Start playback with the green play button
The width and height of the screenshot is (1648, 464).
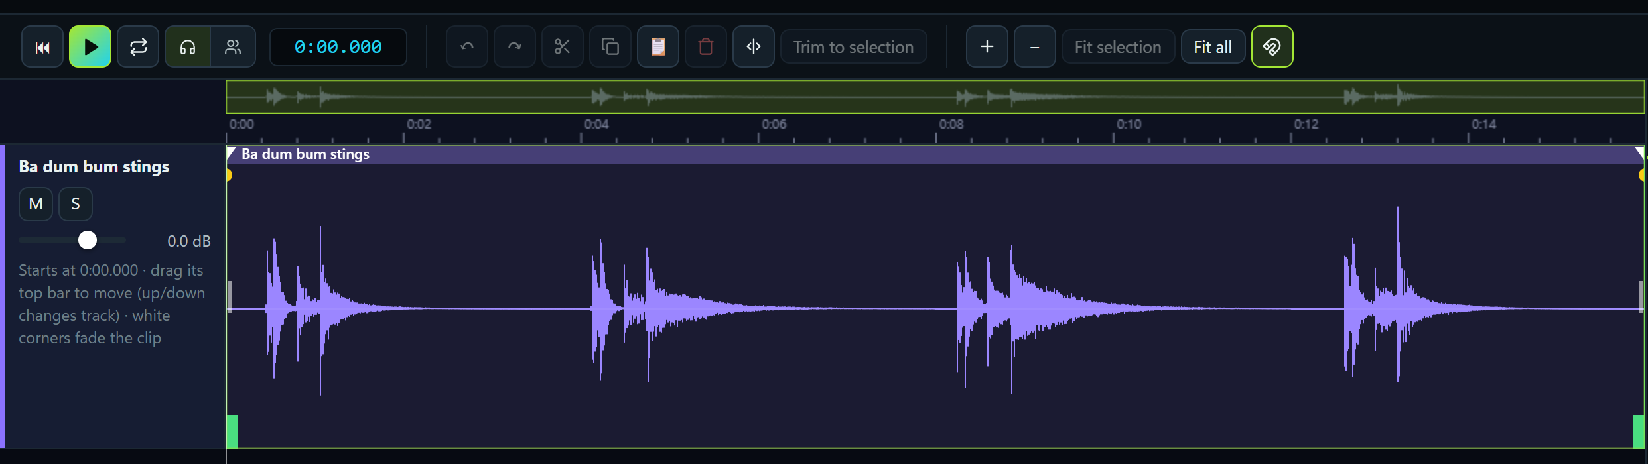click(90, 46)
